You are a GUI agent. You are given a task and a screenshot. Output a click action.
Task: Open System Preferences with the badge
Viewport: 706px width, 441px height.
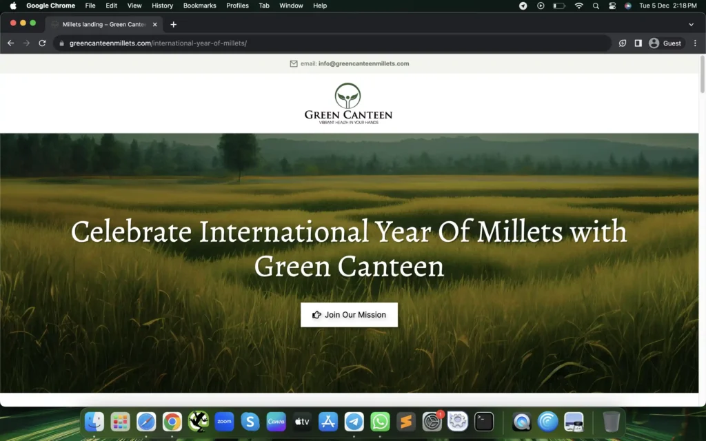[432, 422]
